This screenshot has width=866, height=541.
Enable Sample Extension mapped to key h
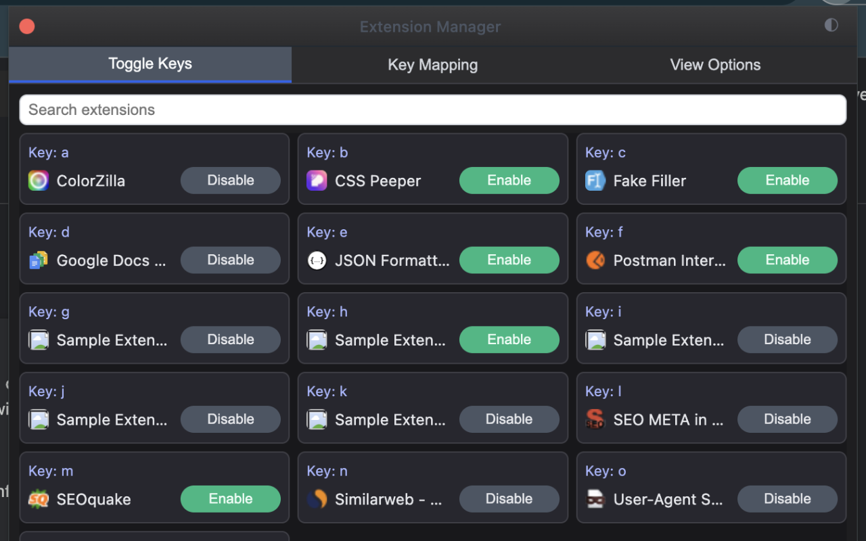point(509,339)
